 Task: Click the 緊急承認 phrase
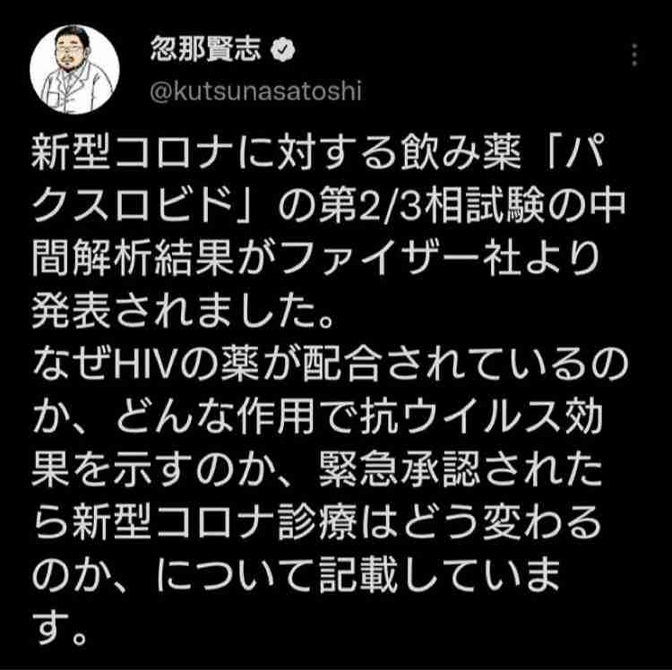click(398, 472)
